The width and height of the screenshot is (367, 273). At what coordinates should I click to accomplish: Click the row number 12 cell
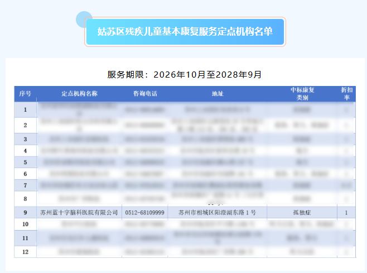(25, 252)
